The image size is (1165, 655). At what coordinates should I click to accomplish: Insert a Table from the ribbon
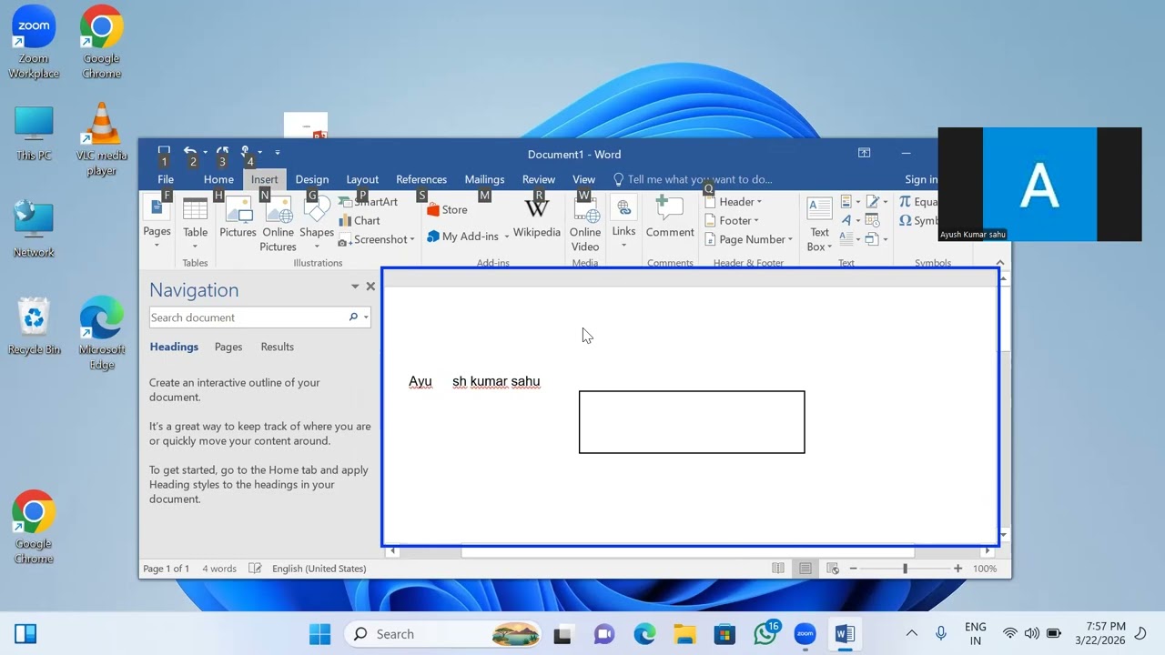[x=195, y=224]
